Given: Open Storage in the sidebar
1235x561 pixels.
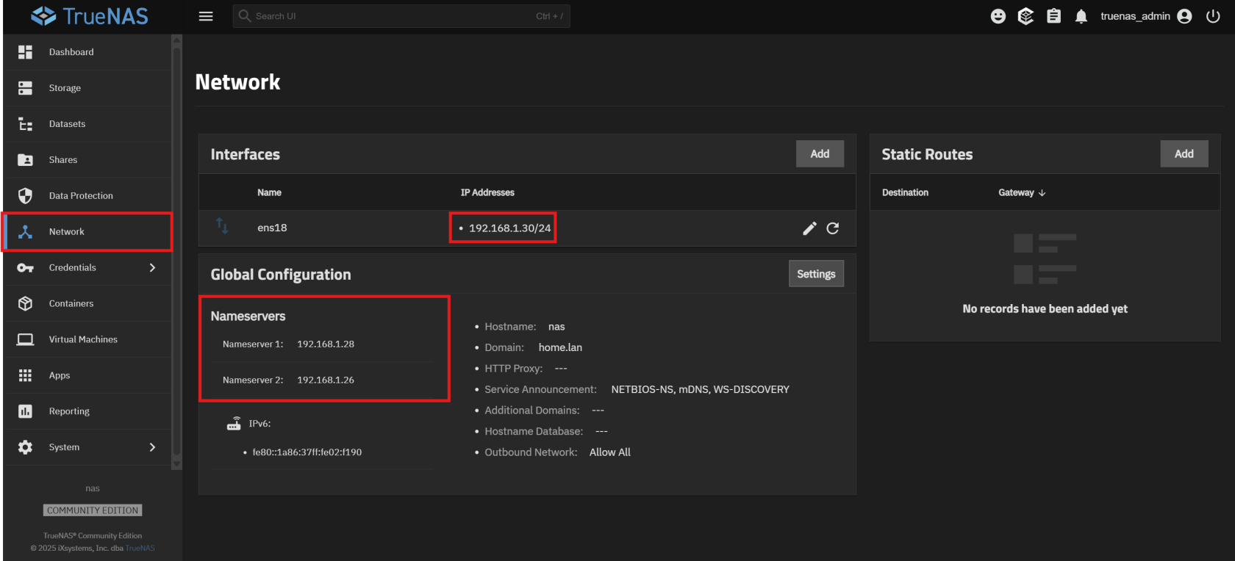Looking at the screenshot, I should pos(65,88).
